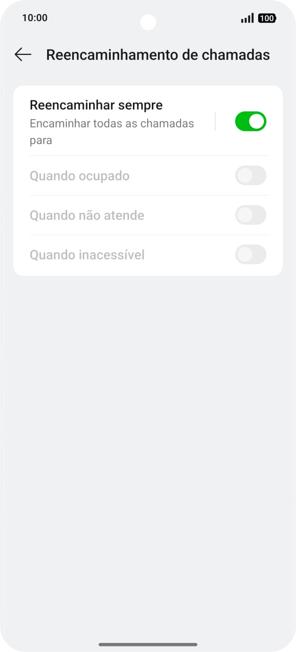The width and height of the screenshot is (296, 652).
Task: Click the back arrow to return
Action: pyautogui.click(x=23, y=55)
